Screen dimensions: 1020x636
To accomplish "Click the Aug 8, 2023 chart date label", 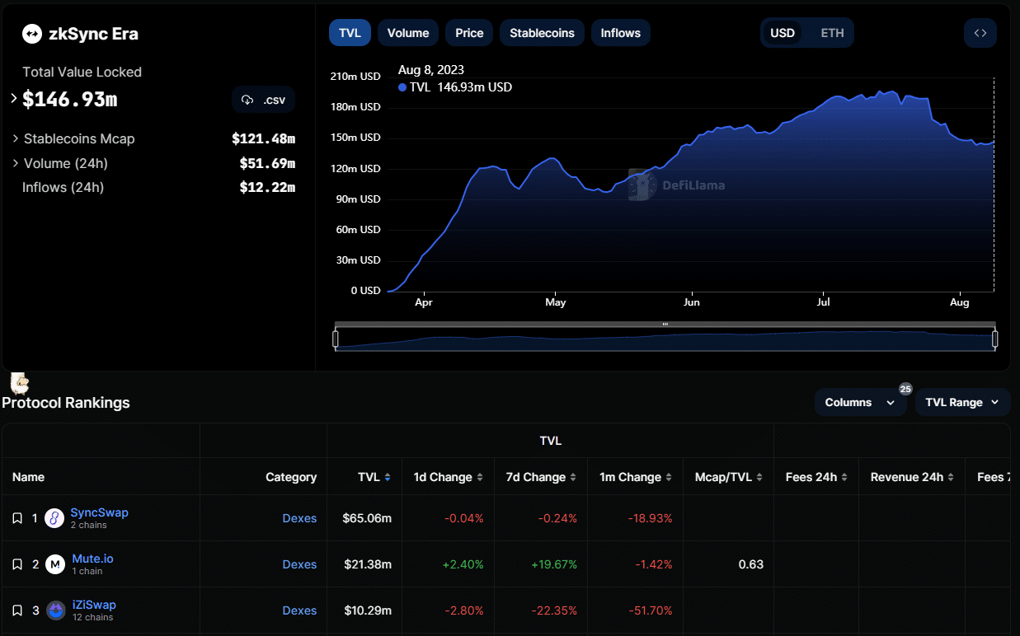I will tap(431, 69).
